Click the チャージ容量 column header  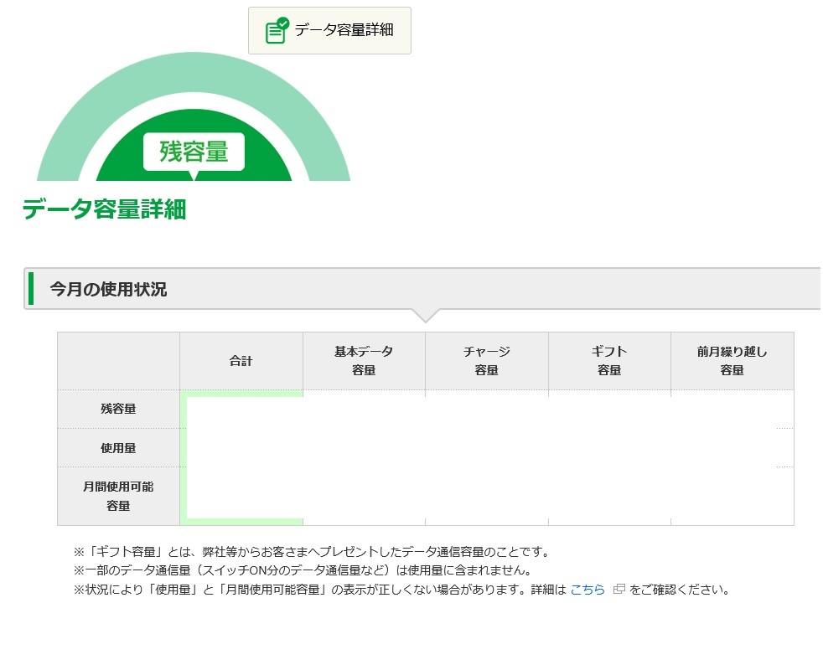pos(487,361)
